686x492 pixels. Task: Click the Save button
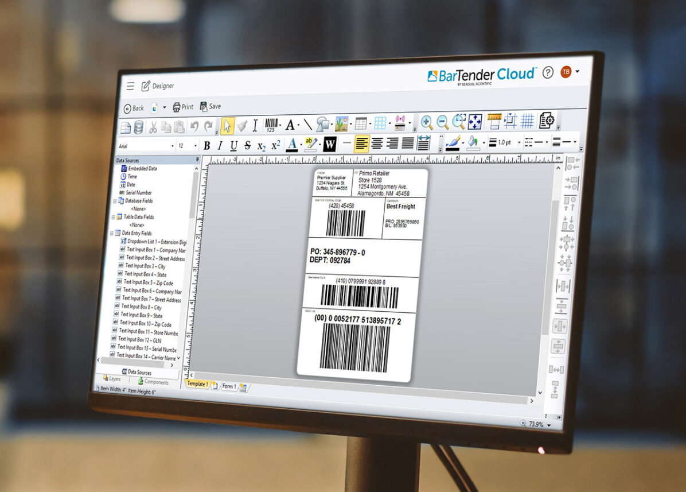point(210,106)
